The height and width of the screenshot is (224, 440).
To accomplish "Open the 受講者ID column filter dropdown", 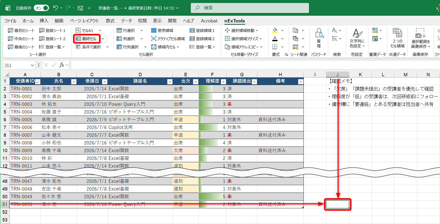I will pyautogui.click(x=38, y=82).
